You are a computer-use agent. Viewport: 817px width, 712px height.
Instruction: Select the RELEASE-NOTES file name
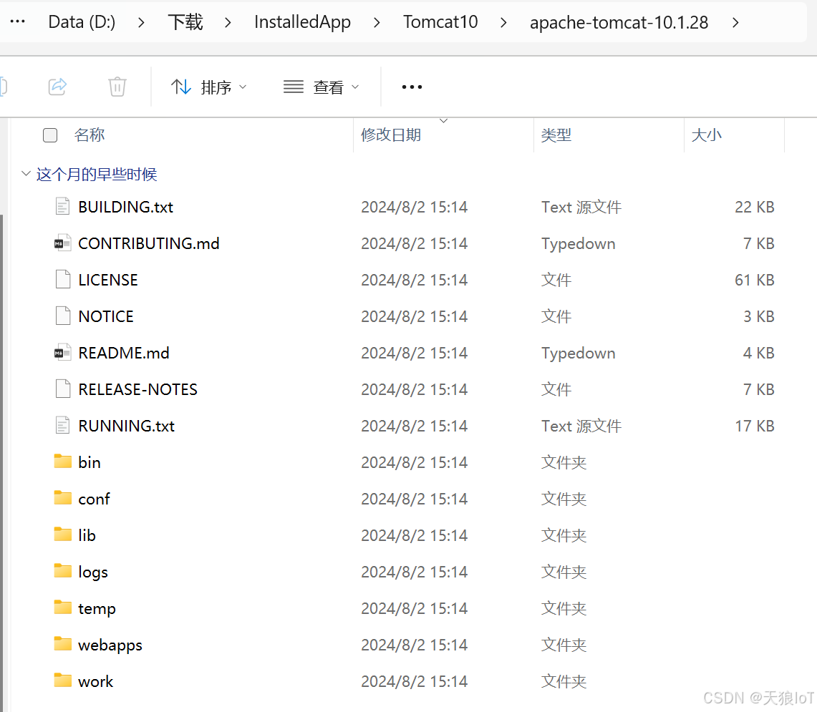138,389
